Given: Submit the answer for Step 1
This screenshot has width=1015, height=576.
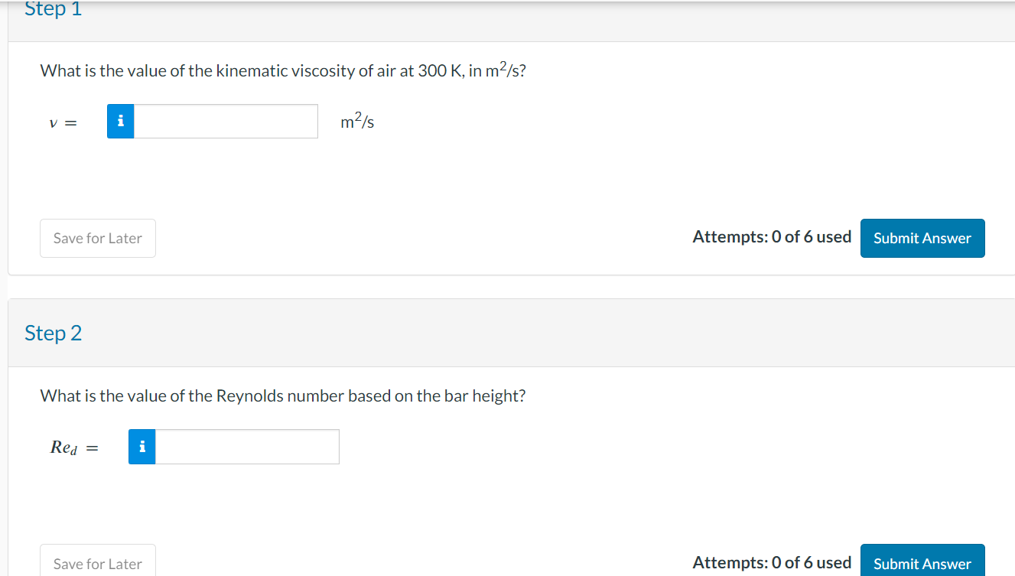Looking at the screenshot, I should point(922,238).
